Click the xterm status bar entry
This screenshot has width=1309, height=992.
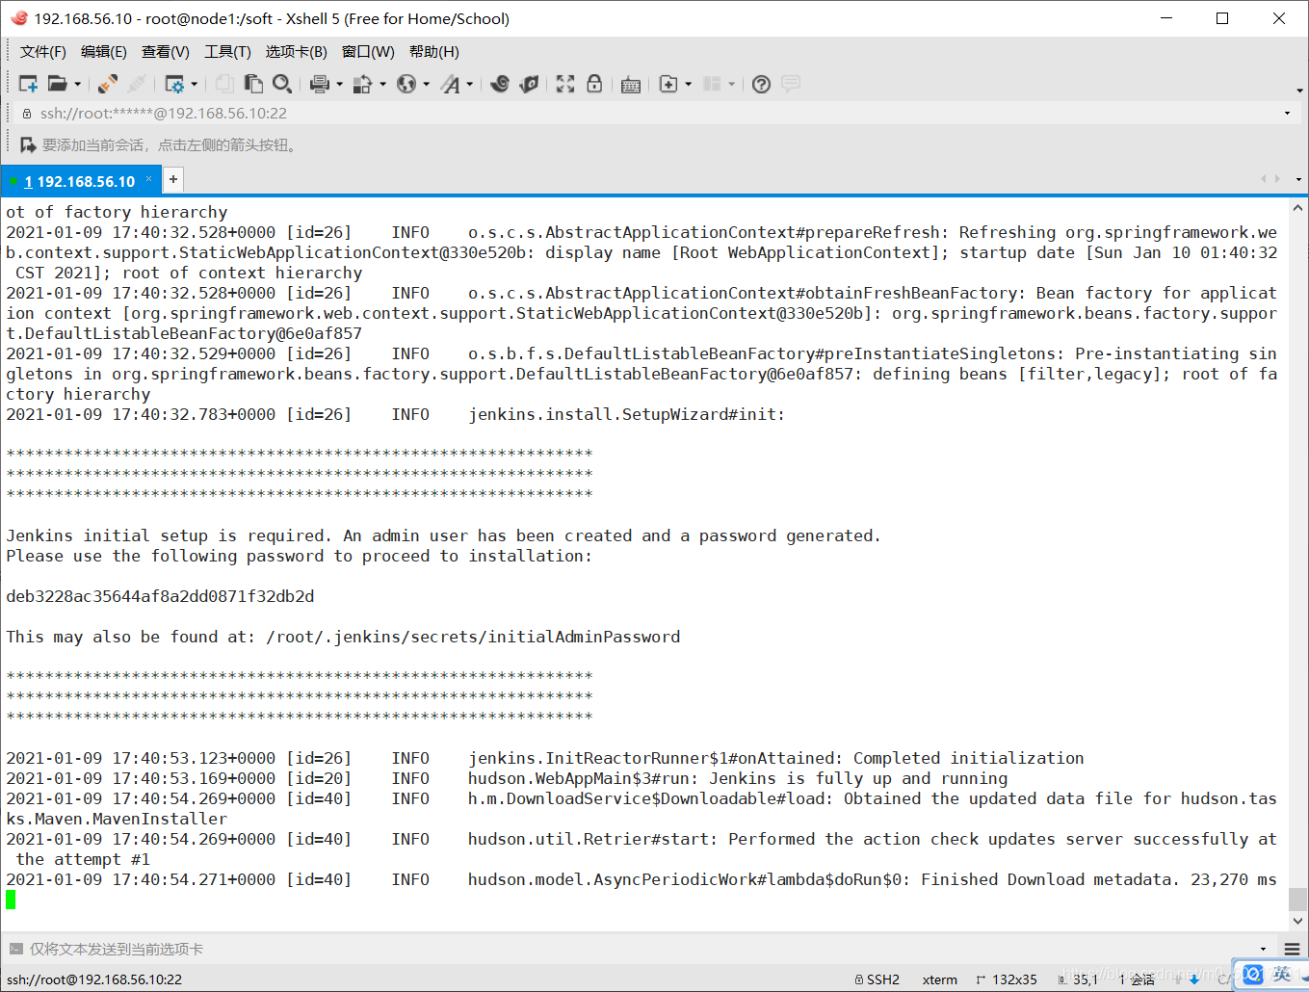point(939,979)
